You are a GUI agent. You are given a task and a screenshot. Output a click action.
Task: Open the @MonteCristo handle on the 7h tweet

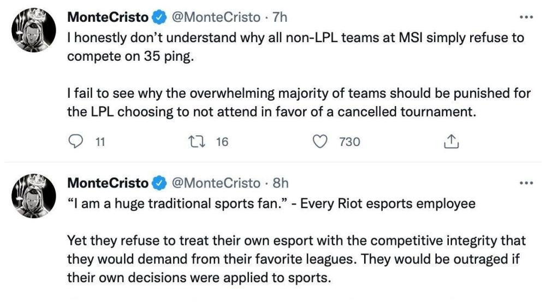click(216, 17)
